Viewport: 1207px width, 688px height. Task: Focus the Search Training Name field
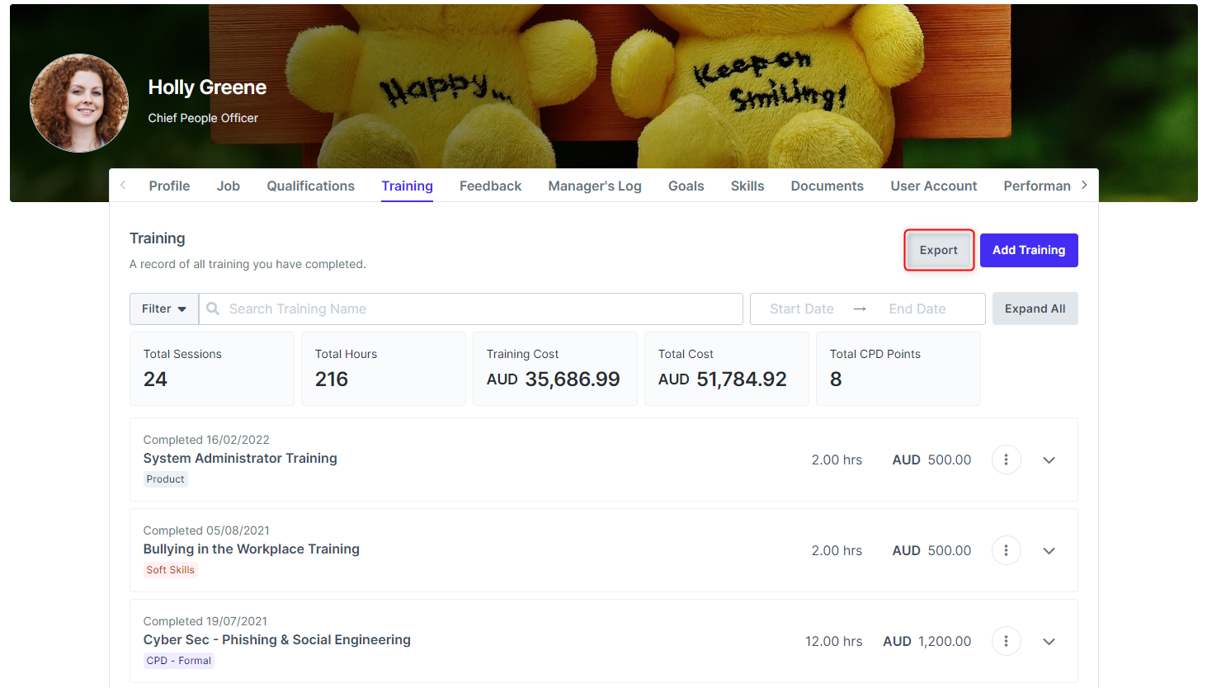(x=471, y=309)
